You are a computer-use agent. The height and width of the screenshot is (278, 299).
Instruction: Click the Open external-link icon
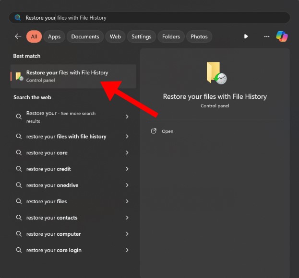(154, 131)
